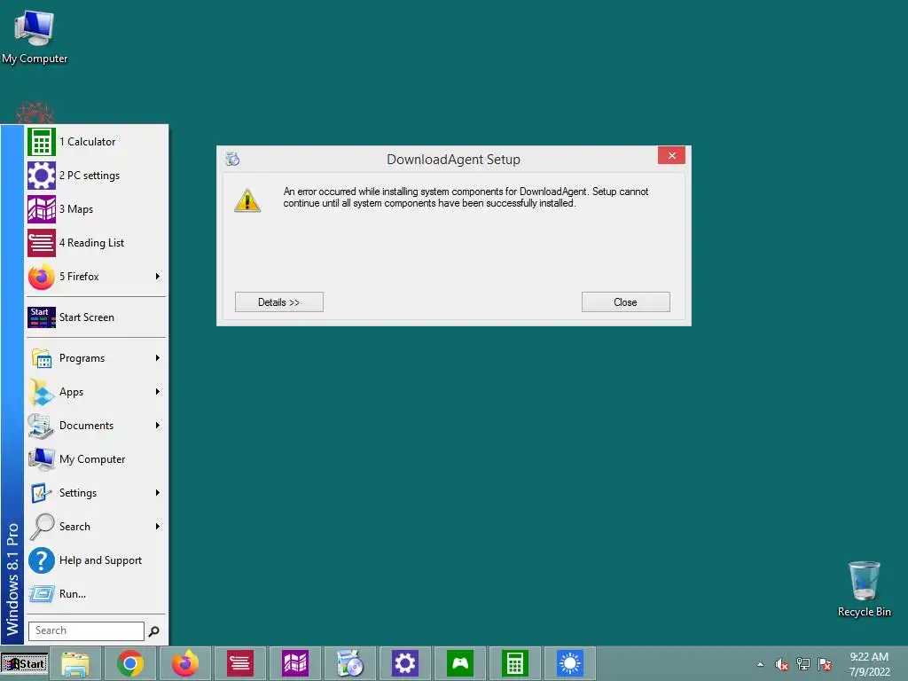Image resolution: width=908 pixels, height=681 pixels.
Task: Open the Run... dialog entry
Action: 96,593
